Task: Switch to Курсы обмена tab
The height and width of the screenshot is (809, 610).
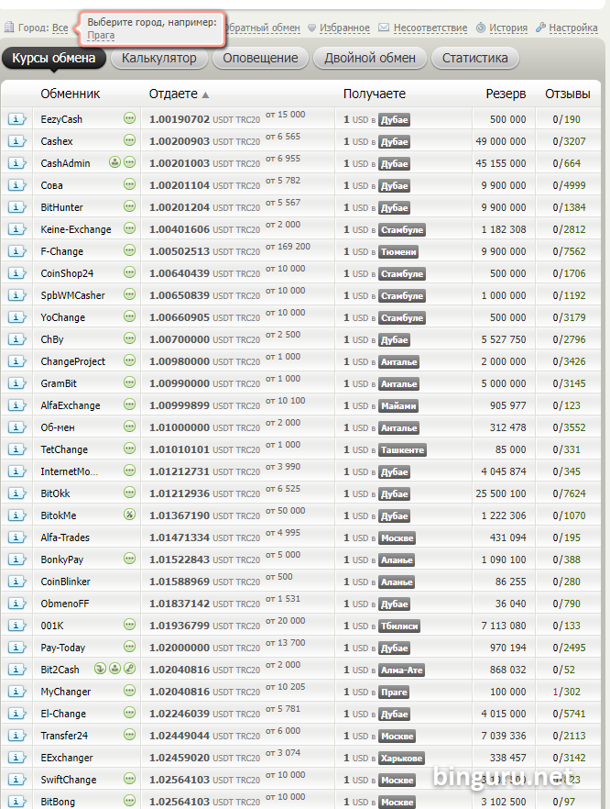Action: (53, 58)
